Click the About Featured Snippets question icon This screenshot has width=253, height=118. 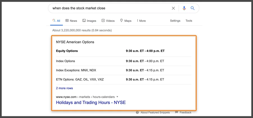click(x=137, y=112)
